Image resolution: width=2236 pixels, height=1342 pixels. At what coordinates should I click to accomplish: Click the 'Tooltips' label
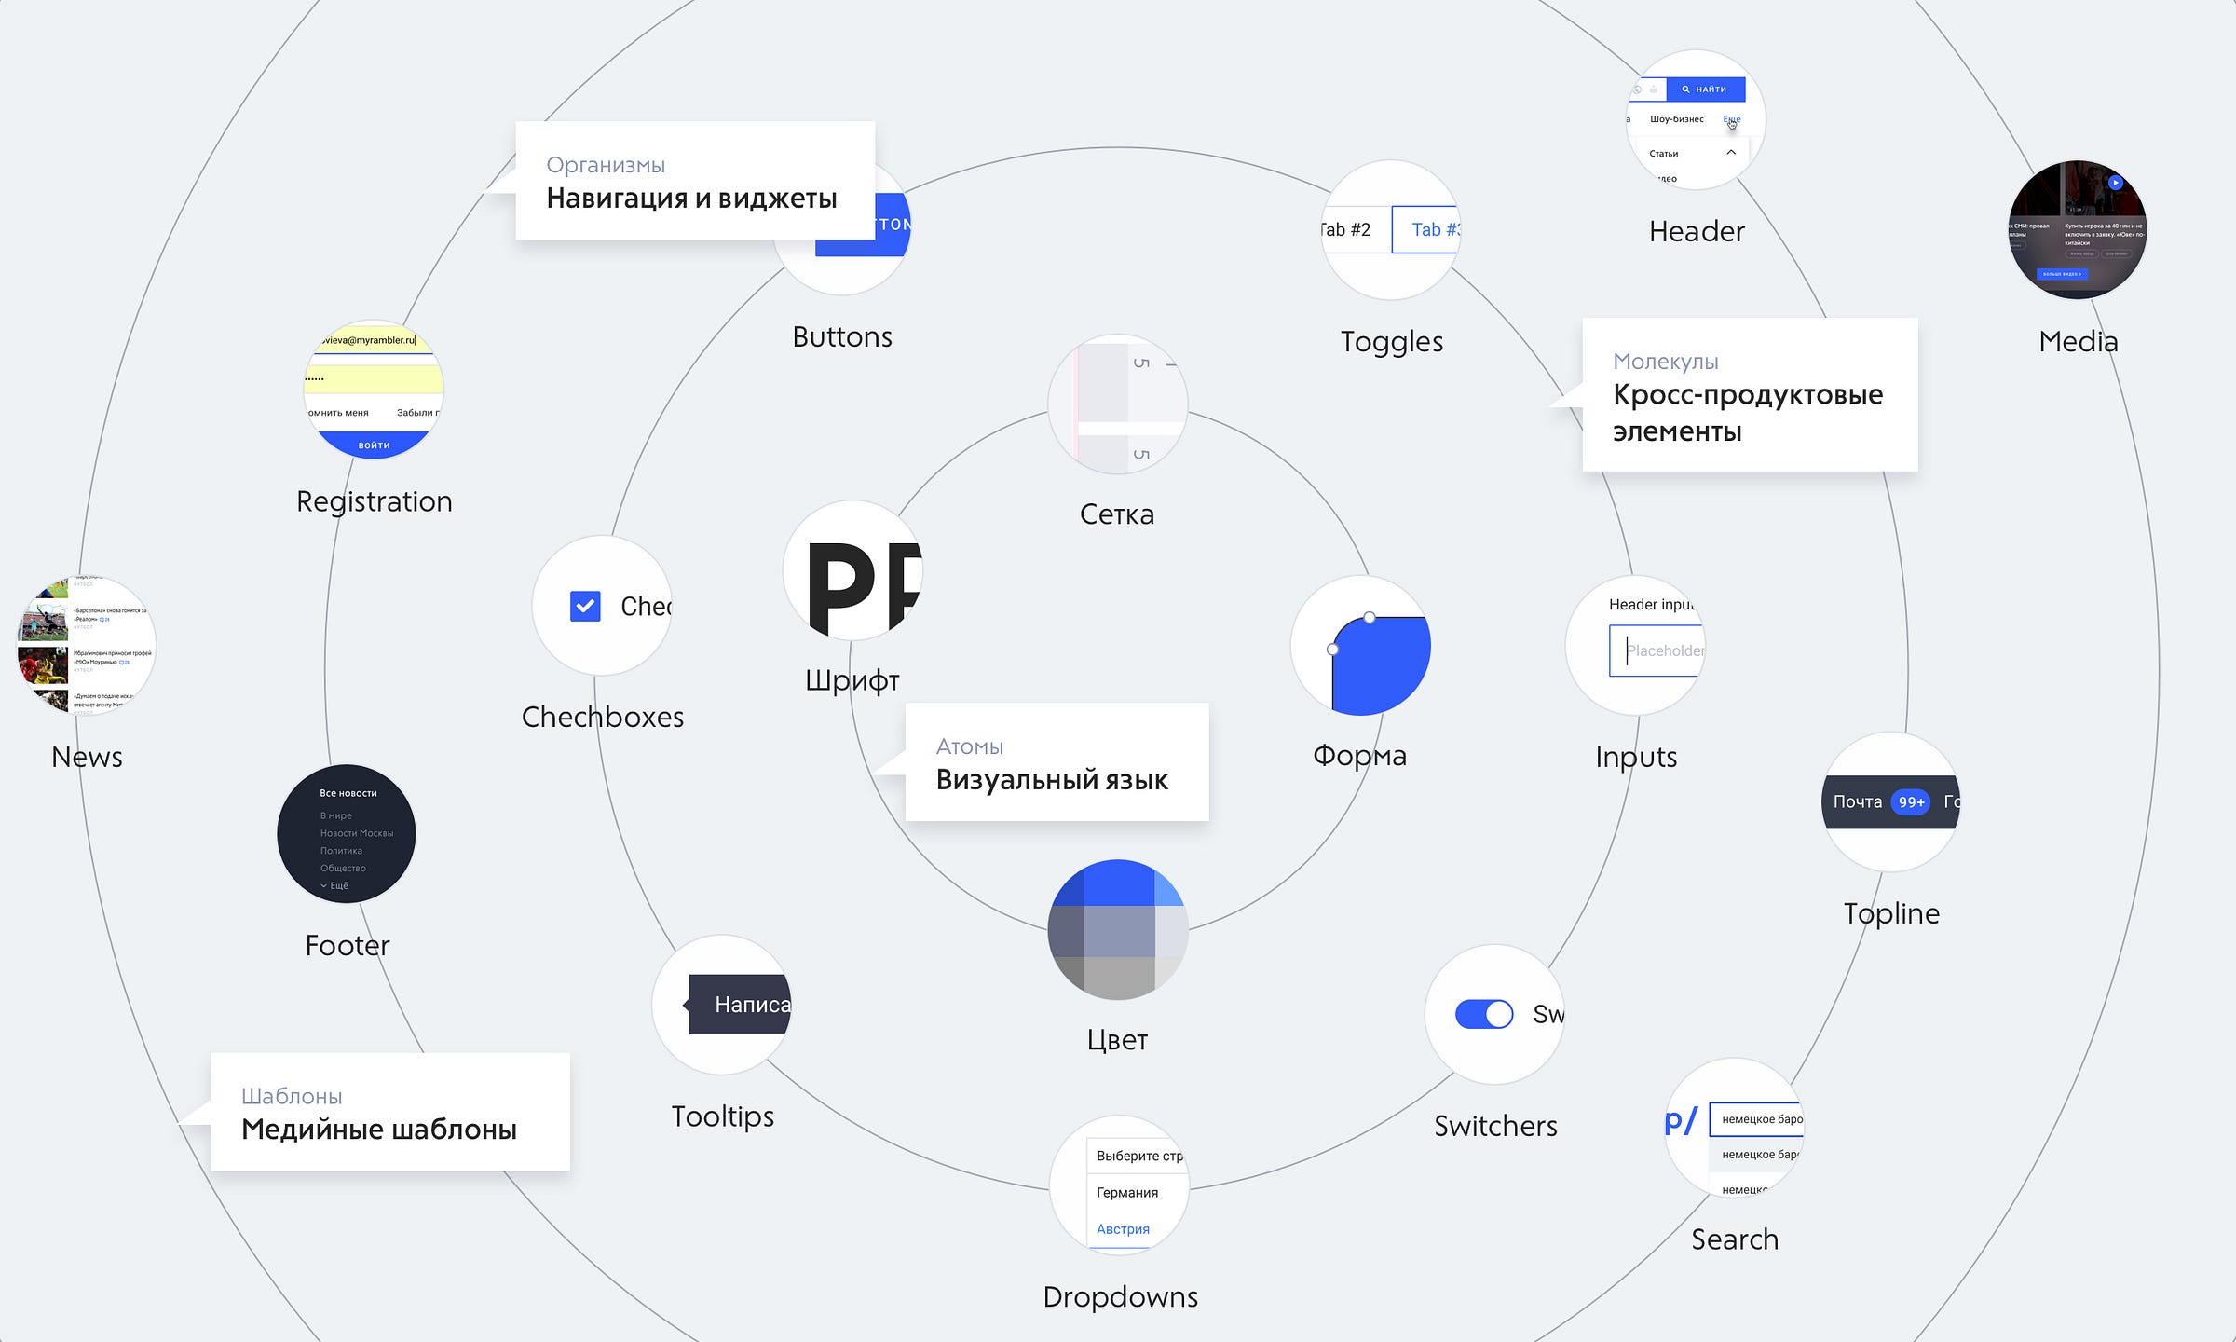pos(722,1116)
